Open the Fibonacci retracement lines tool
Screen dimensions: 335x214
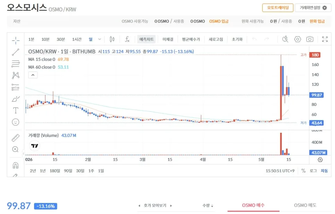click(16, 64)
